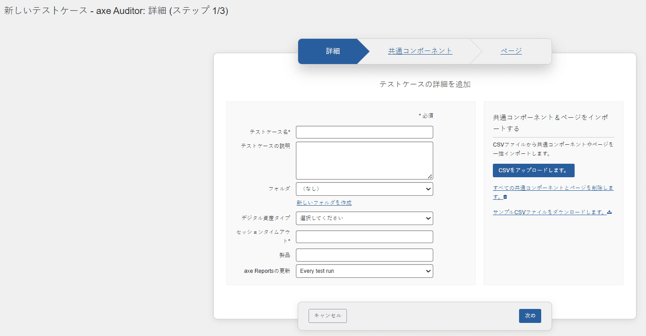
Task: Click inside the テストケースの説明 text area
Action: (364, 161)
